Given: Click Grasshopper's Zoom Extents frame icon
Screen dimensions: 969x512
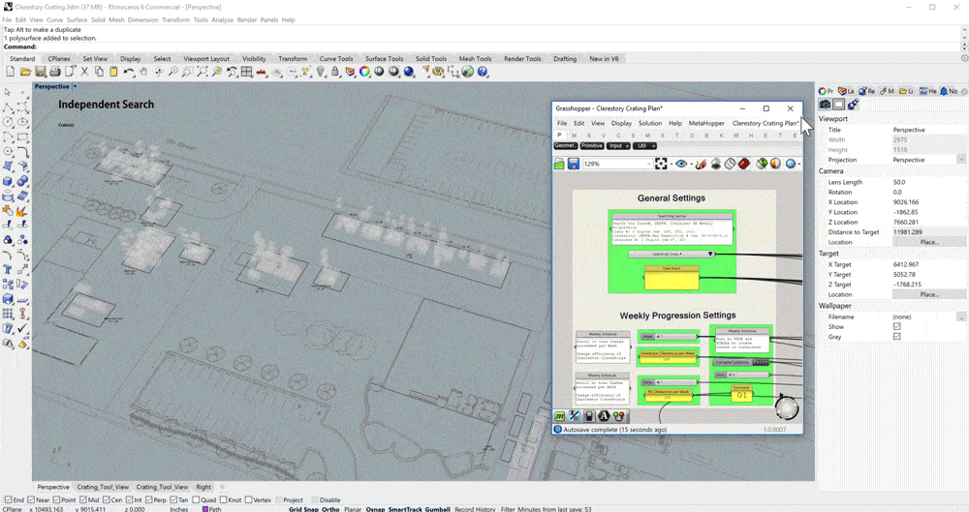Looking at the screenshot, I should coord(661,164).
